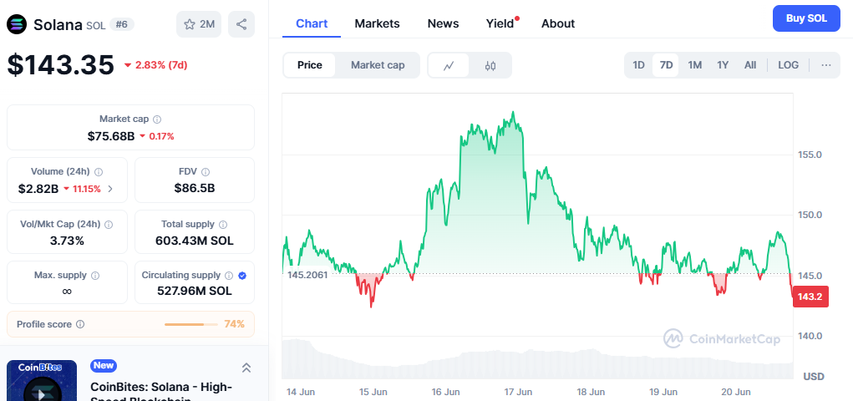
Task: Collapse the CoinBites panel with double chevron
Action: click(246, 368)
